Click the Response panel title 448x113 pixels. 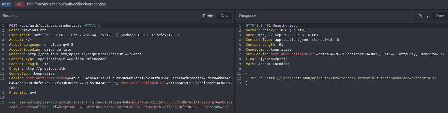click(247, 16)
